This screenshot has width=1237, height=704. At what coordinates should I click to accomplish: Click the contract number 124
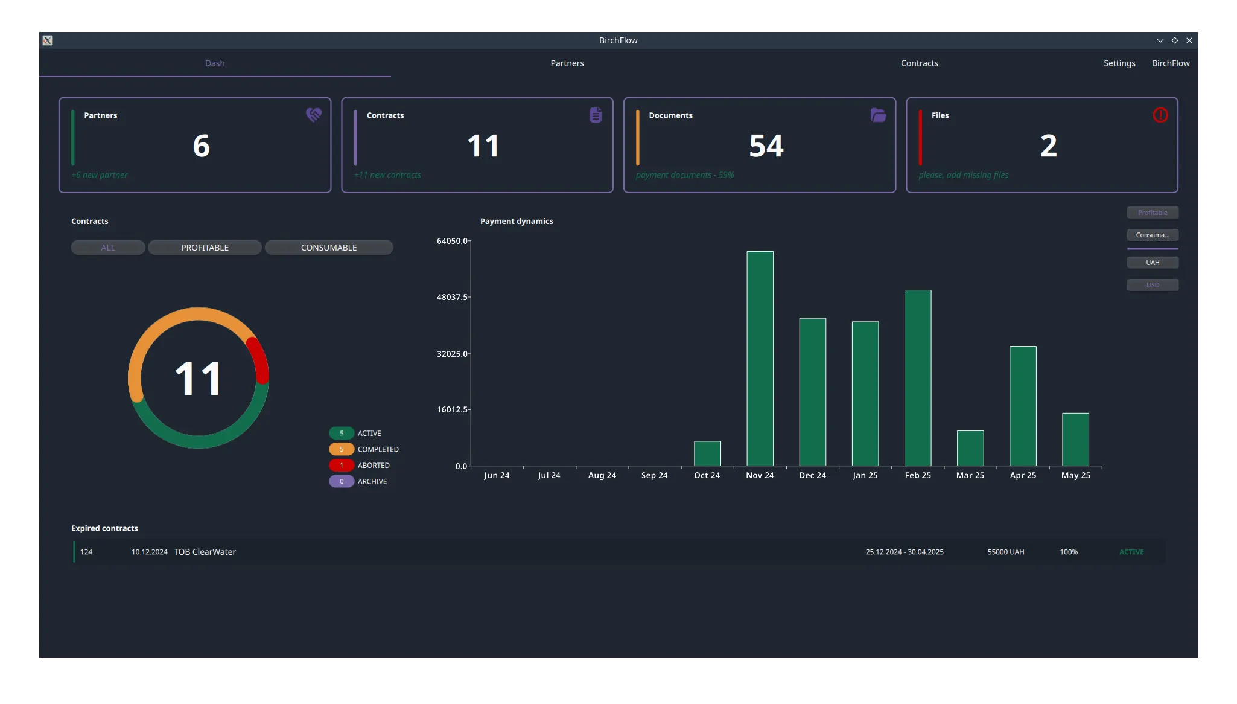click(x=86, y=552)
